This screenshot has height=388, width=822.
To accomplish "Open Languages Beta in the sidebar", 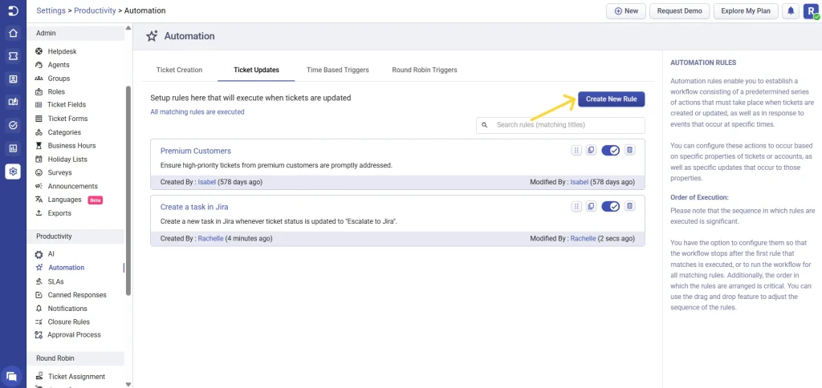I will point(64,200).
